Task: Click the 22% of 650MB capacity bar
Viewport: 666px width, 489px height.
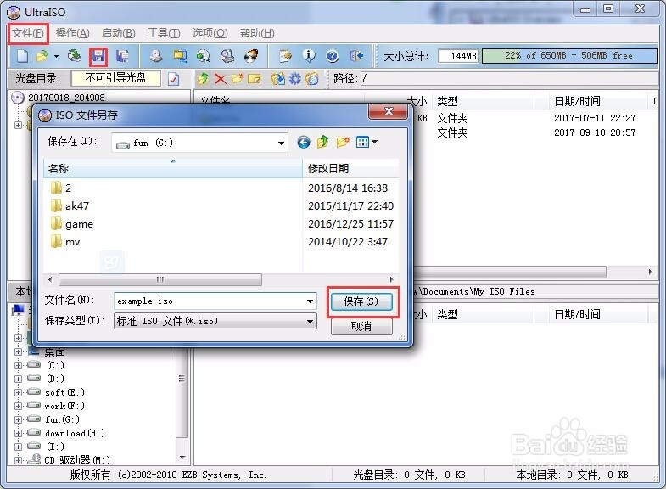Action: pos(569,56)
